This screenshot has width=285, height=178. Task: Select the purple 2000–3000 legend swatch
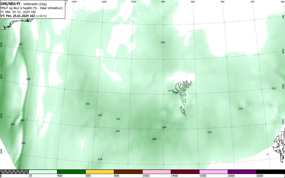click(x=242, y=172)
